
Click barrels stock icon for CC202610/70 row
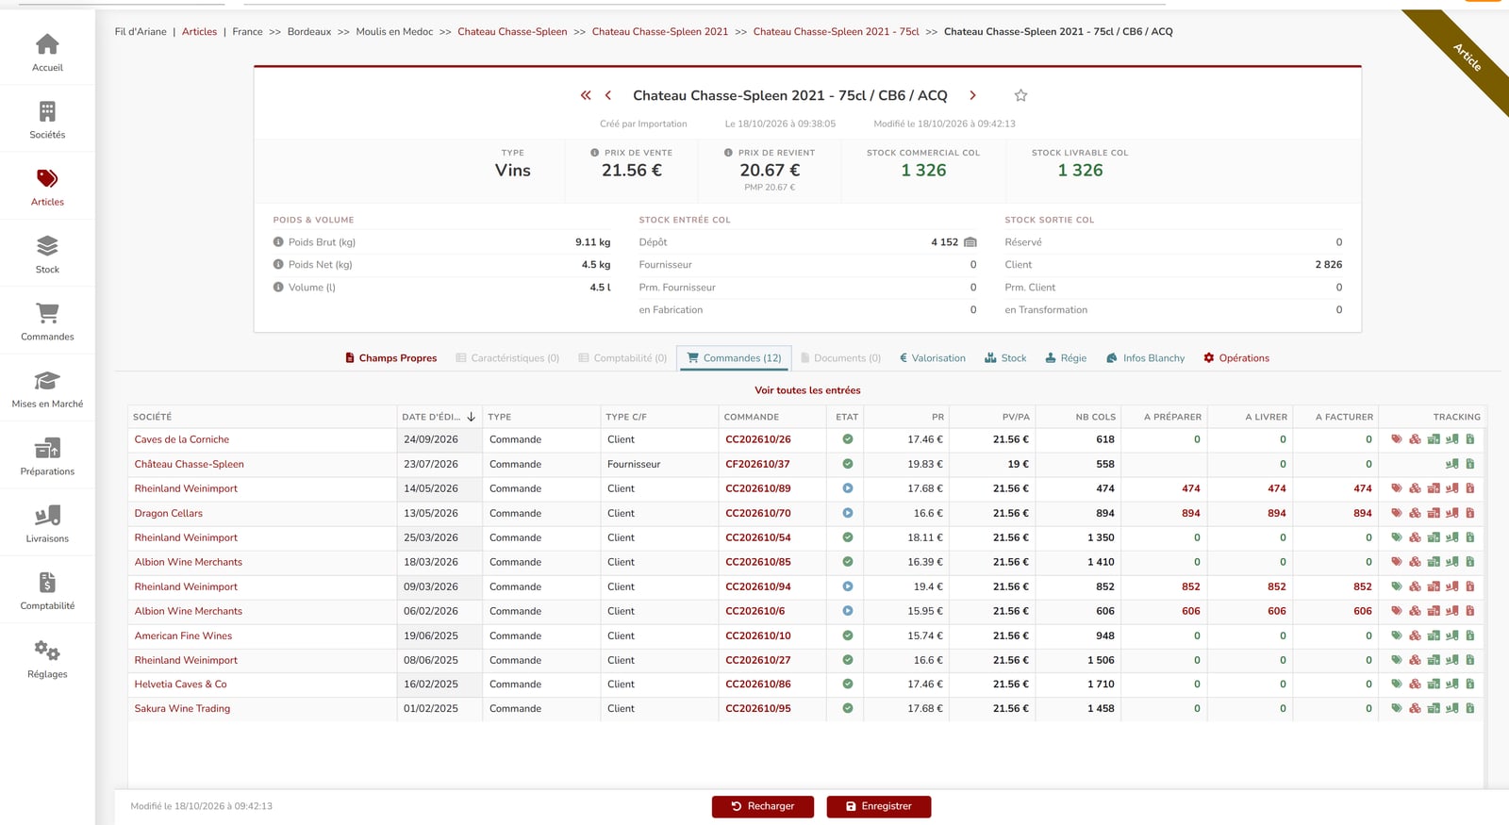(1415, 513)
